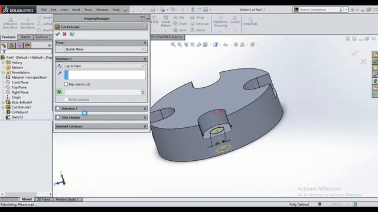Expand the Direction 2 section chevron

[x=145, y=108]
